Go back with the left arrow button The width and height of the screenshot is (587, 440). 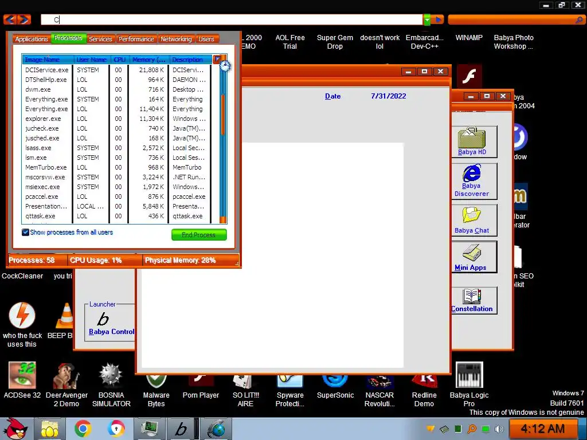(10, 19)
